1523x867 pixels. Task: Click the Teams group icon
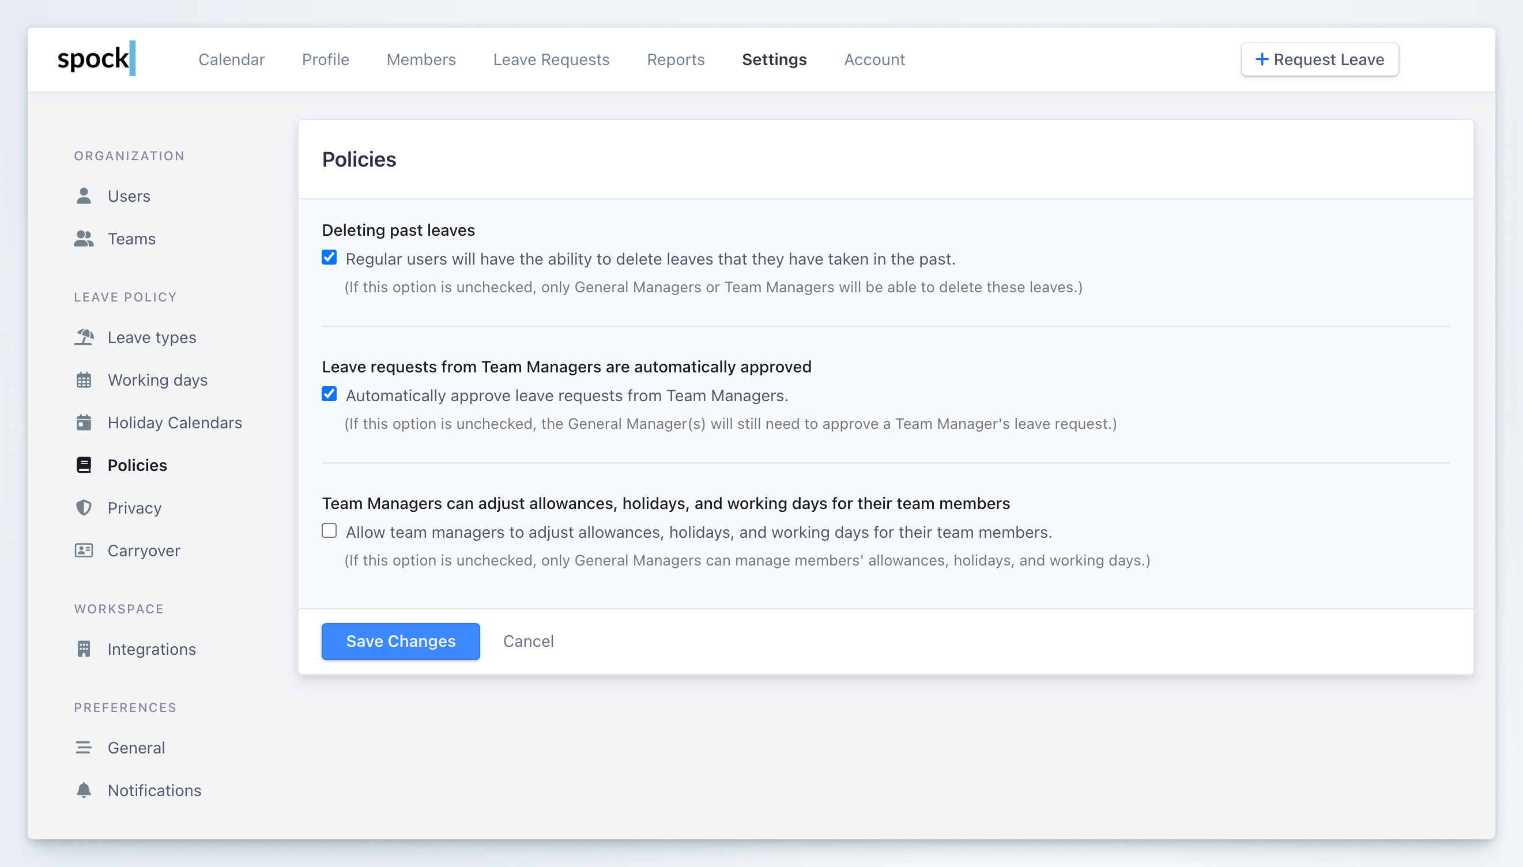click(x=84, y=239)
